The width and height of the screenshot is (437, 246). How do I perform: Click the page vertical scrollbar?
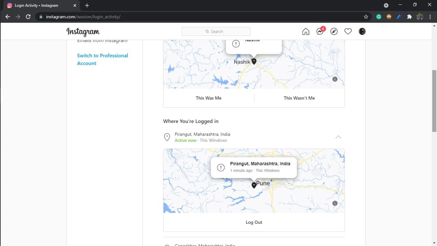(434, 101)
